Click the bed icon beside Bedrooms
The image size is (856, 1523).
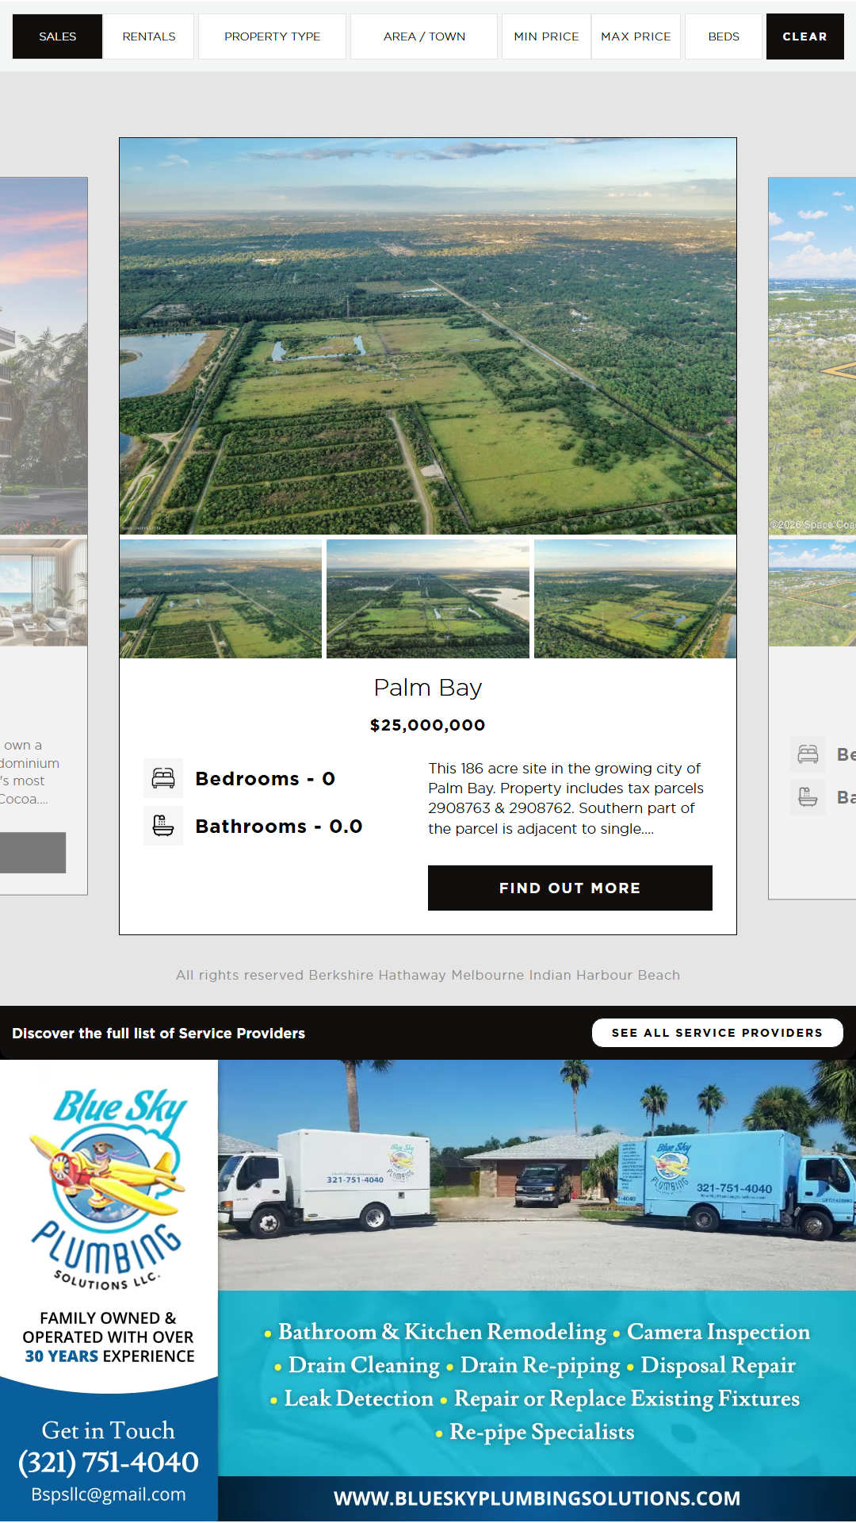tap(163, 778)
